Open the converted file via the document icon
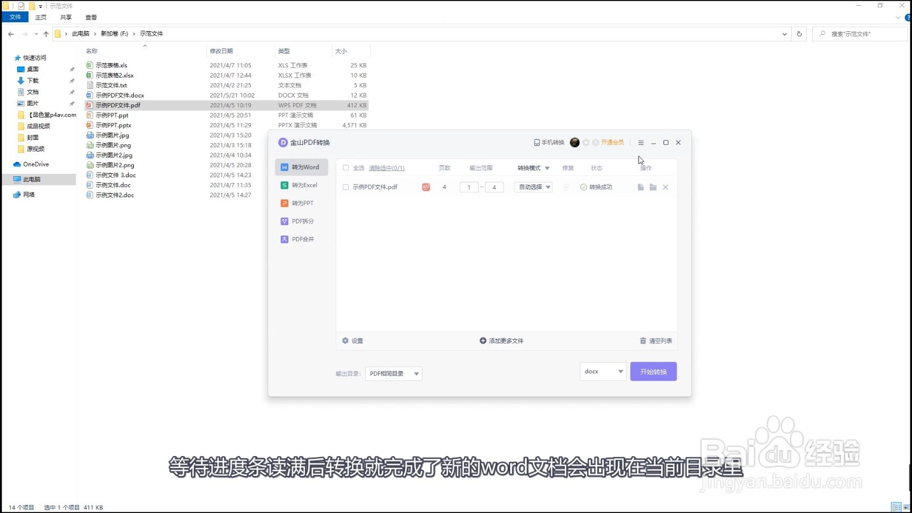 (640, 187)
